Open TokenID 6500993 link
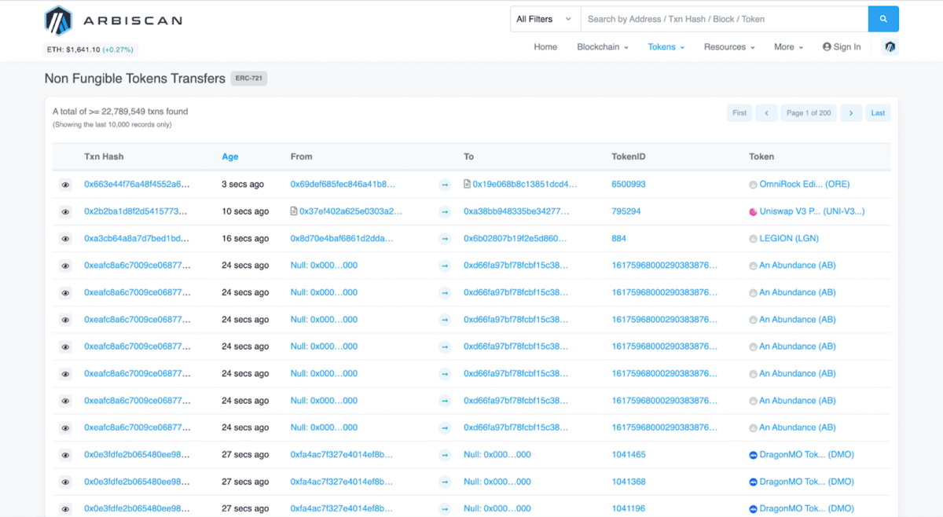Viewport: 943px width, 517px height. pos(629,185)
